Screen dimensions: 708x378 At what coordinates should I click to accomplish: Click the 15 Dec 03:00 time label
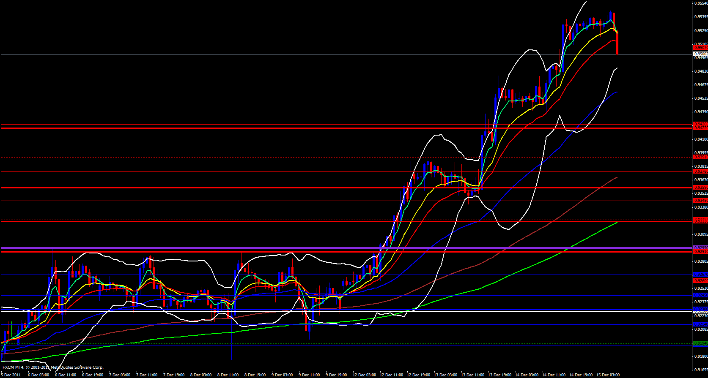pos(608,375)
